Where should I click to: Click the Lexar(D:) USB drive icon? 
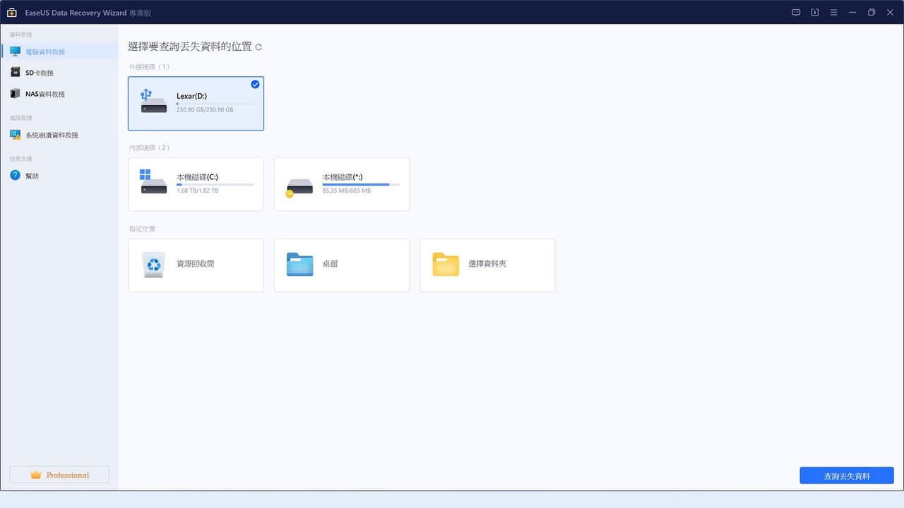click(x=153, y=102)
